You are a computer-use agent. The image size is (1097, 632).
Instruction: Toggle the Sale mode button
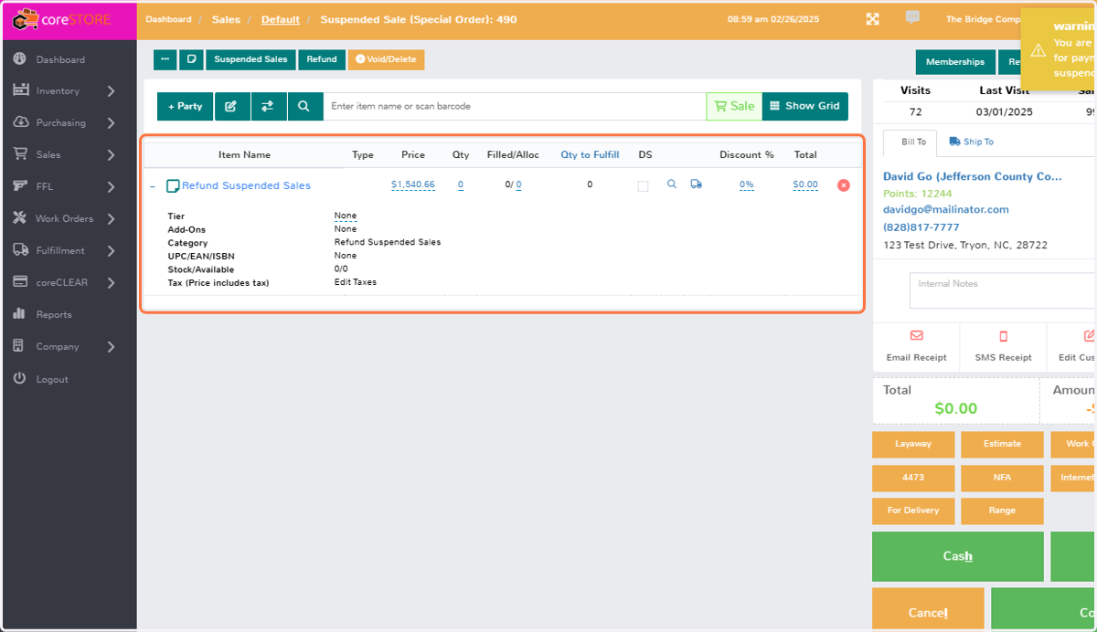[734, 106]
